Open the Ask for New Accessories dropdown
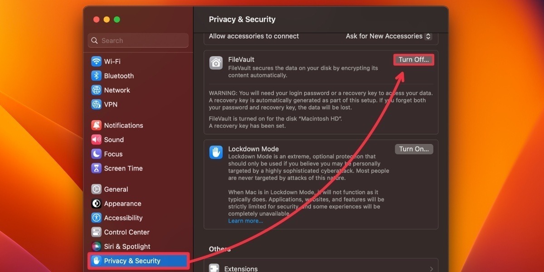The image size is (544, 272). (x=389, y=36)
